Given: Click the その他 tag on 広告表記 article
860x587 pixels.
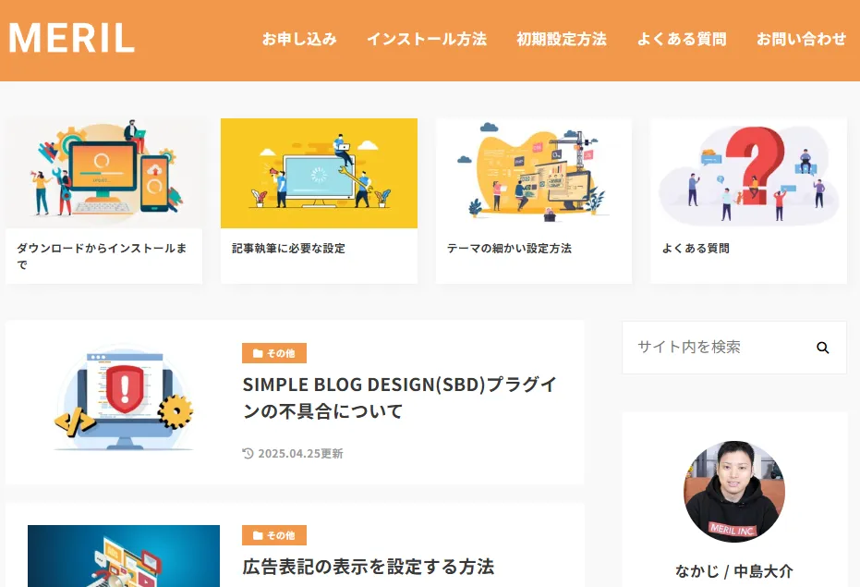Looking at the screenshot, I should 274,535.
